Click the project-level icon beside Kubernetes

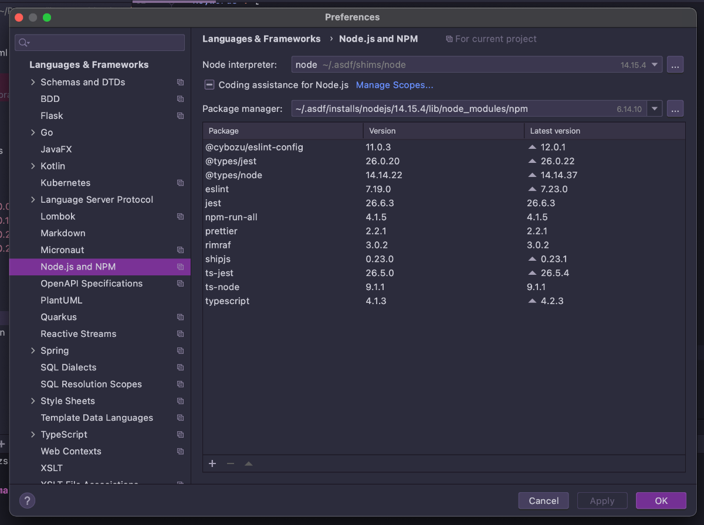click(x=180, y=183)
